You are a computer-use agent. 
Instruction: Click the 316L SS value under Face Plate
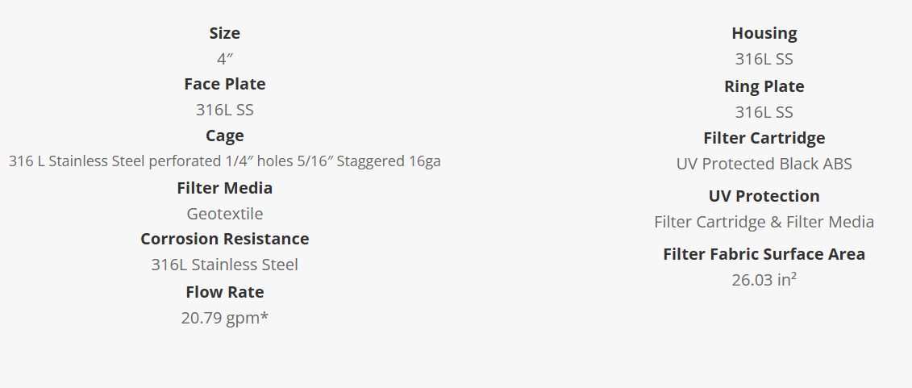[224, 110]
